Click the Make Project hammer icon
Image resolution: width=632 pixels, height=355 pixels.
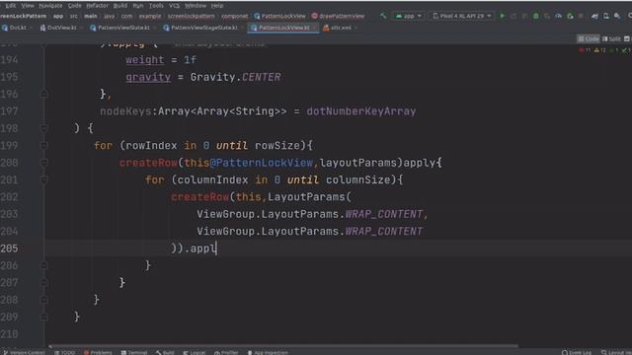click(383, 16)
